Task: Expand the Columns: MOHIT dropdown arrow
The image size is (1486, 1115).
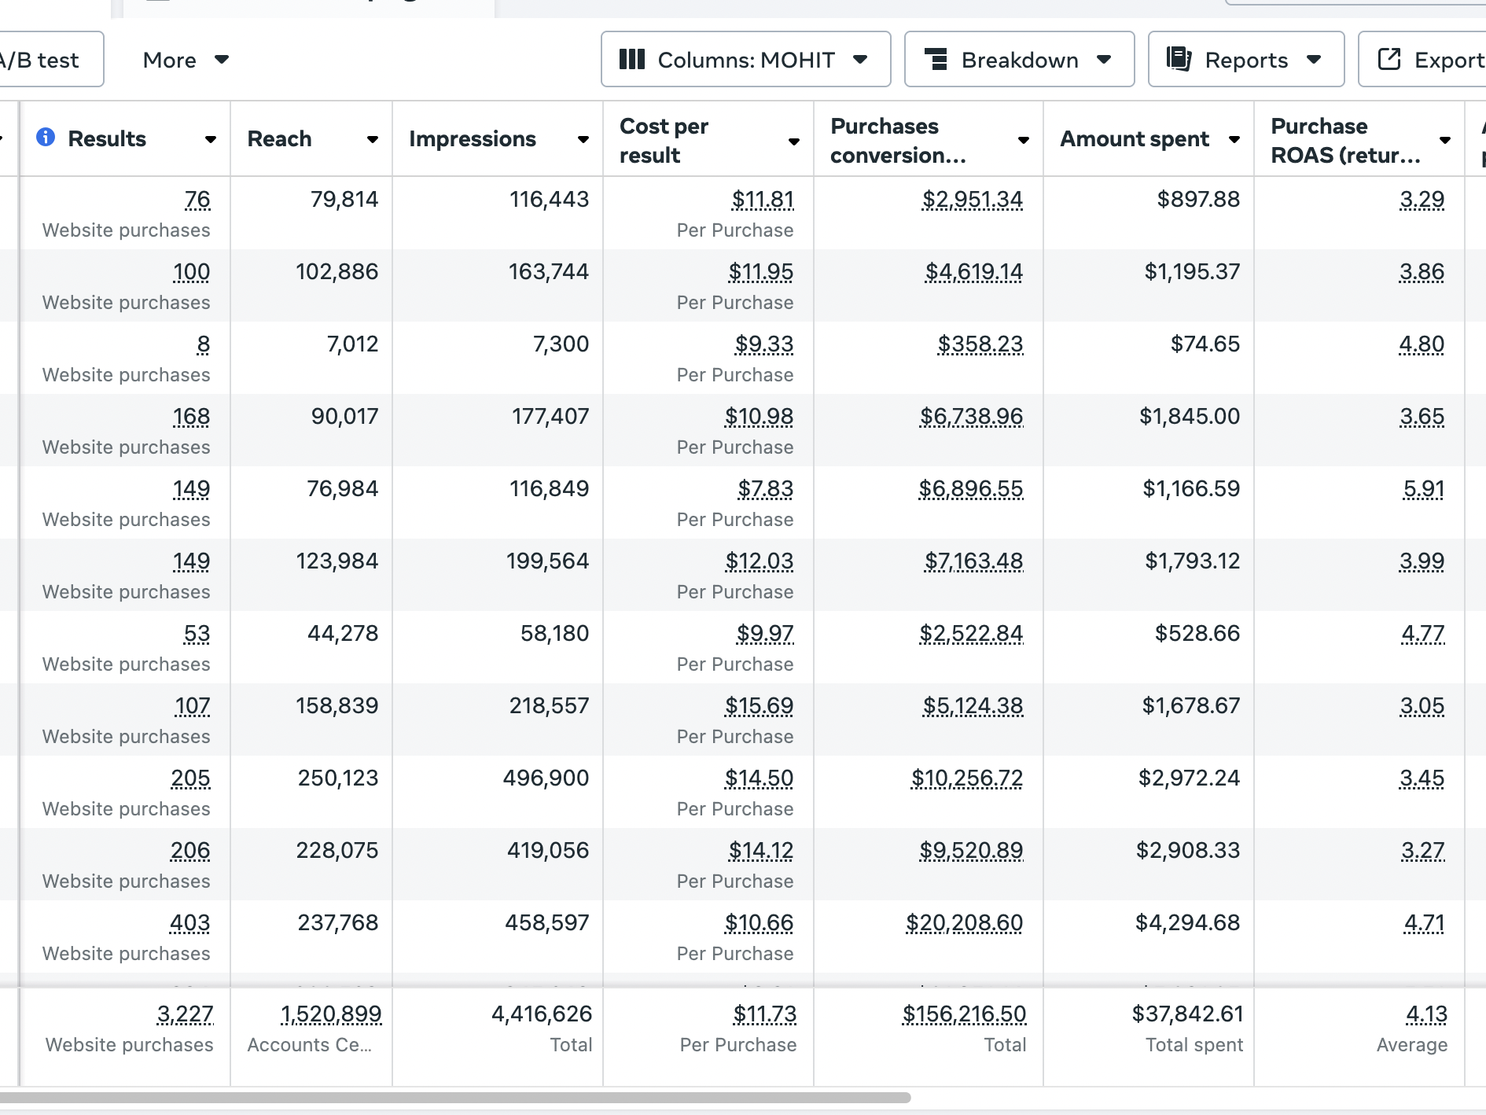Action: tap(860, 60)
